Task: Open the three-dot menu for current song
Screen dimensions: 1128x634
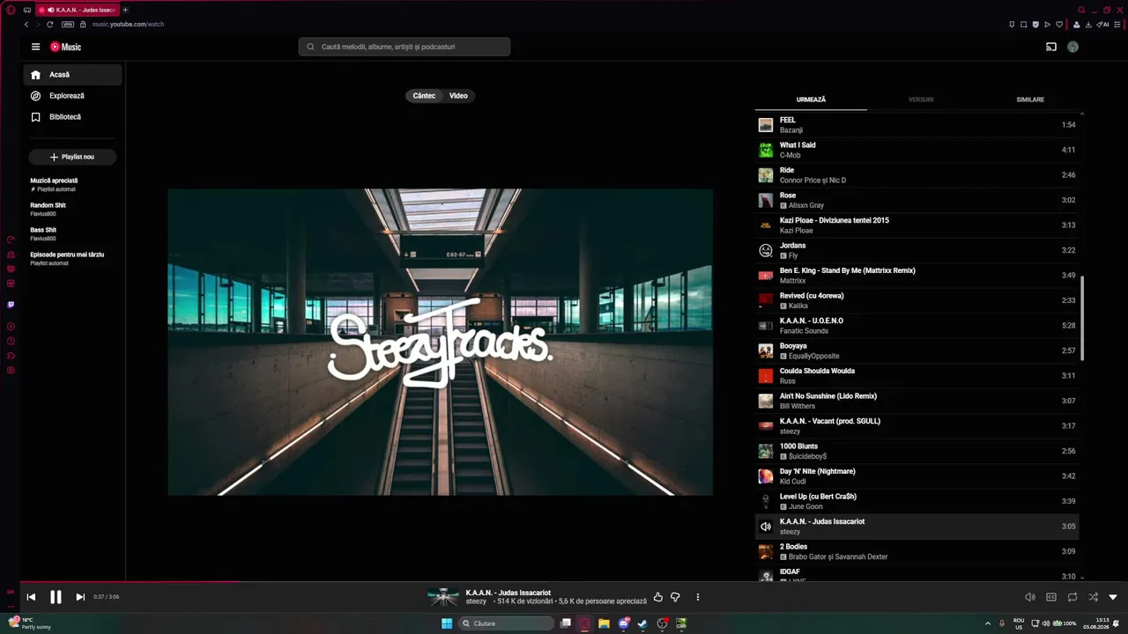Action: pyautogui.click(x=697, y=597)
